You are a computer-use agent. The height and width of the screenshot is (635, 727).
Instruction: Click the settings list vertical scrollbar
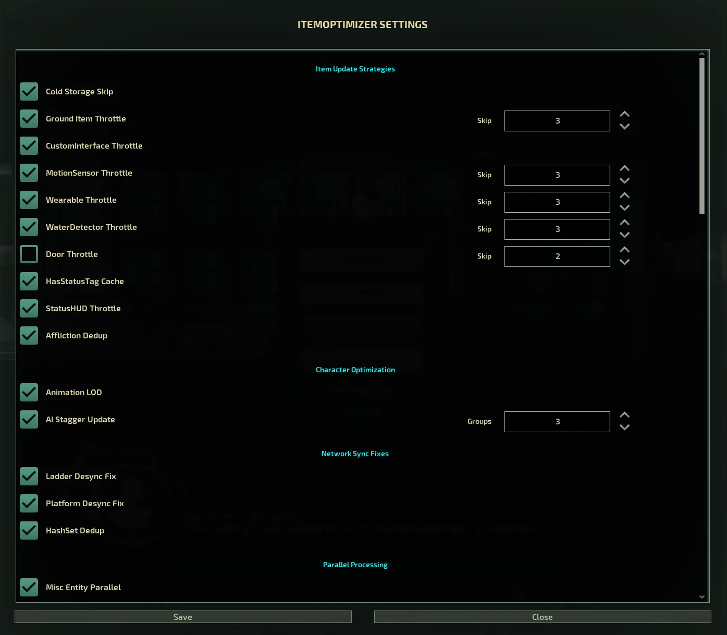click(701, 136)
